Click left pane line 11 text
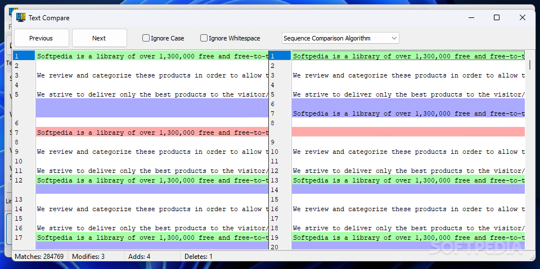The height and width of the screenshot is (269, 540). (152, 171)
